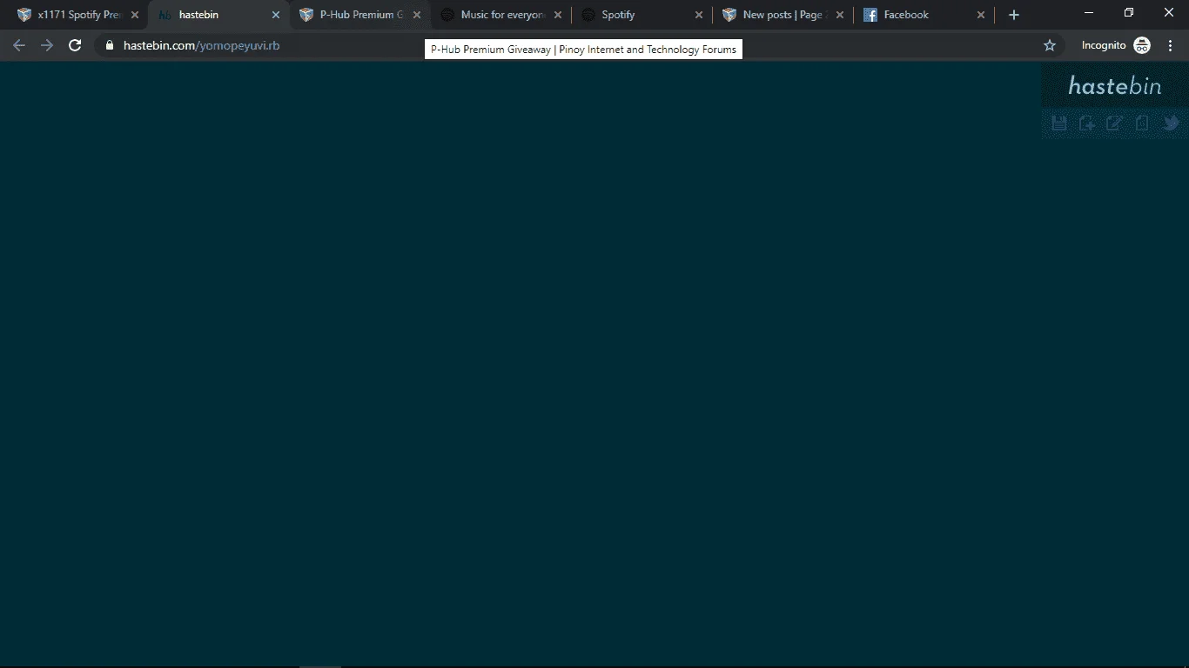The width and height of the screenshot is (1189, 668).
Task: Close the Chrome window
Action: (x=1169, y=12)
